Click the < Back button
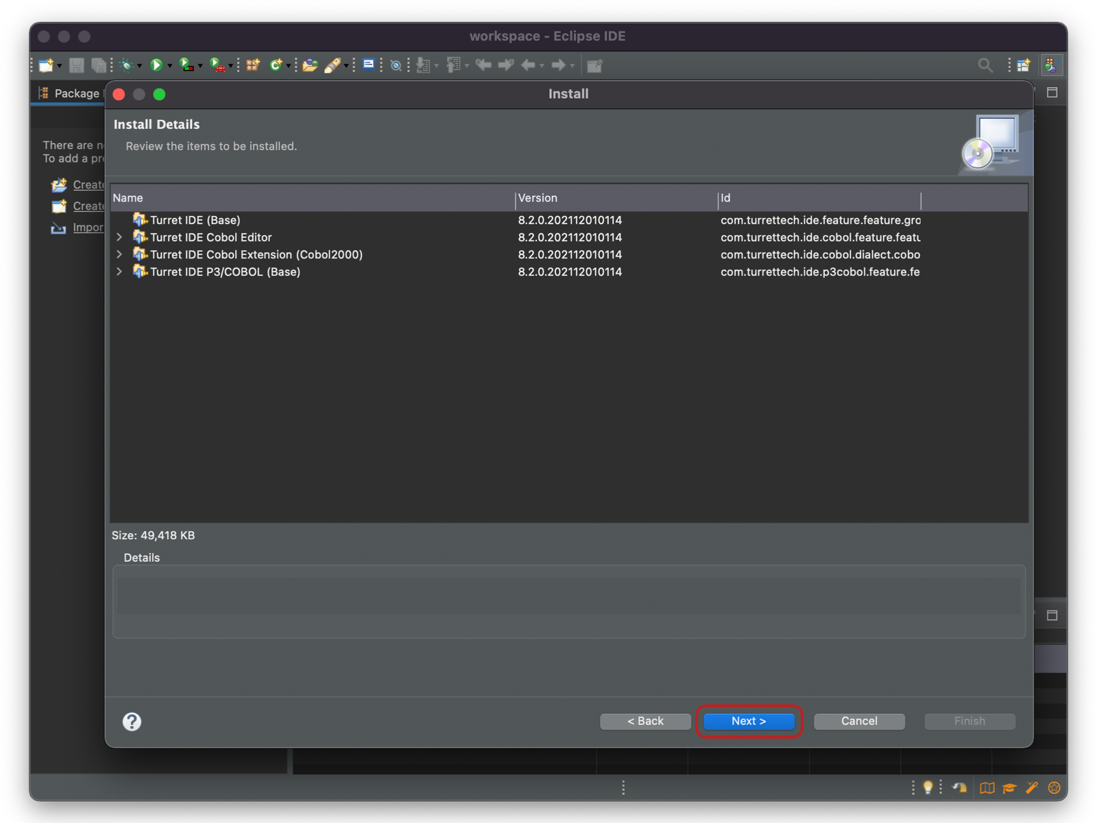Image resolution: width=1097 pixels, height=823 pixels. click(645, 721)
